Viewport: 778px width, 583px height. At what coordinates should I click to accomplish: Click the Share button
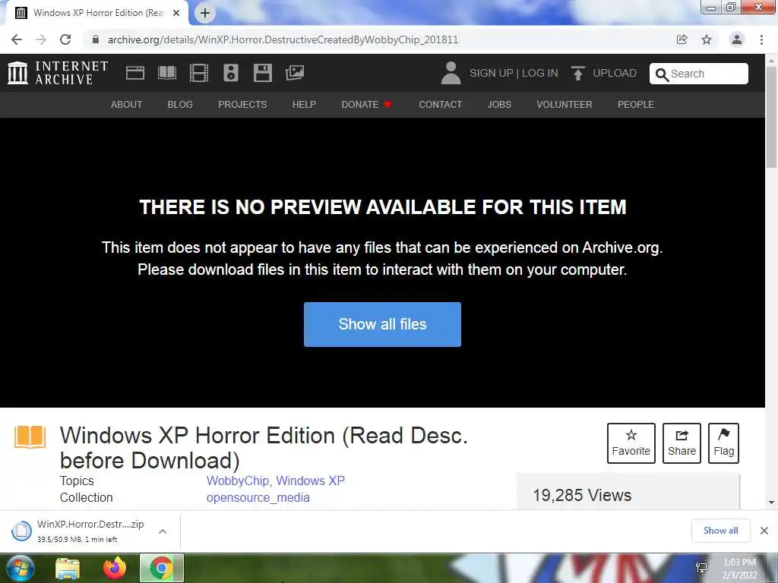[x=682, y=443]
